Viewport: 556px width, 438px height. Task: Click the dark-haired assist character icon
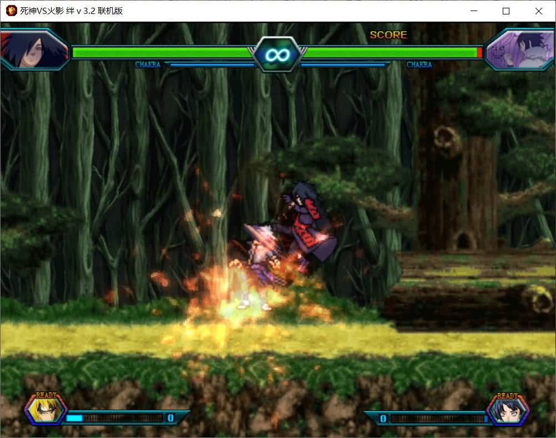508,411
